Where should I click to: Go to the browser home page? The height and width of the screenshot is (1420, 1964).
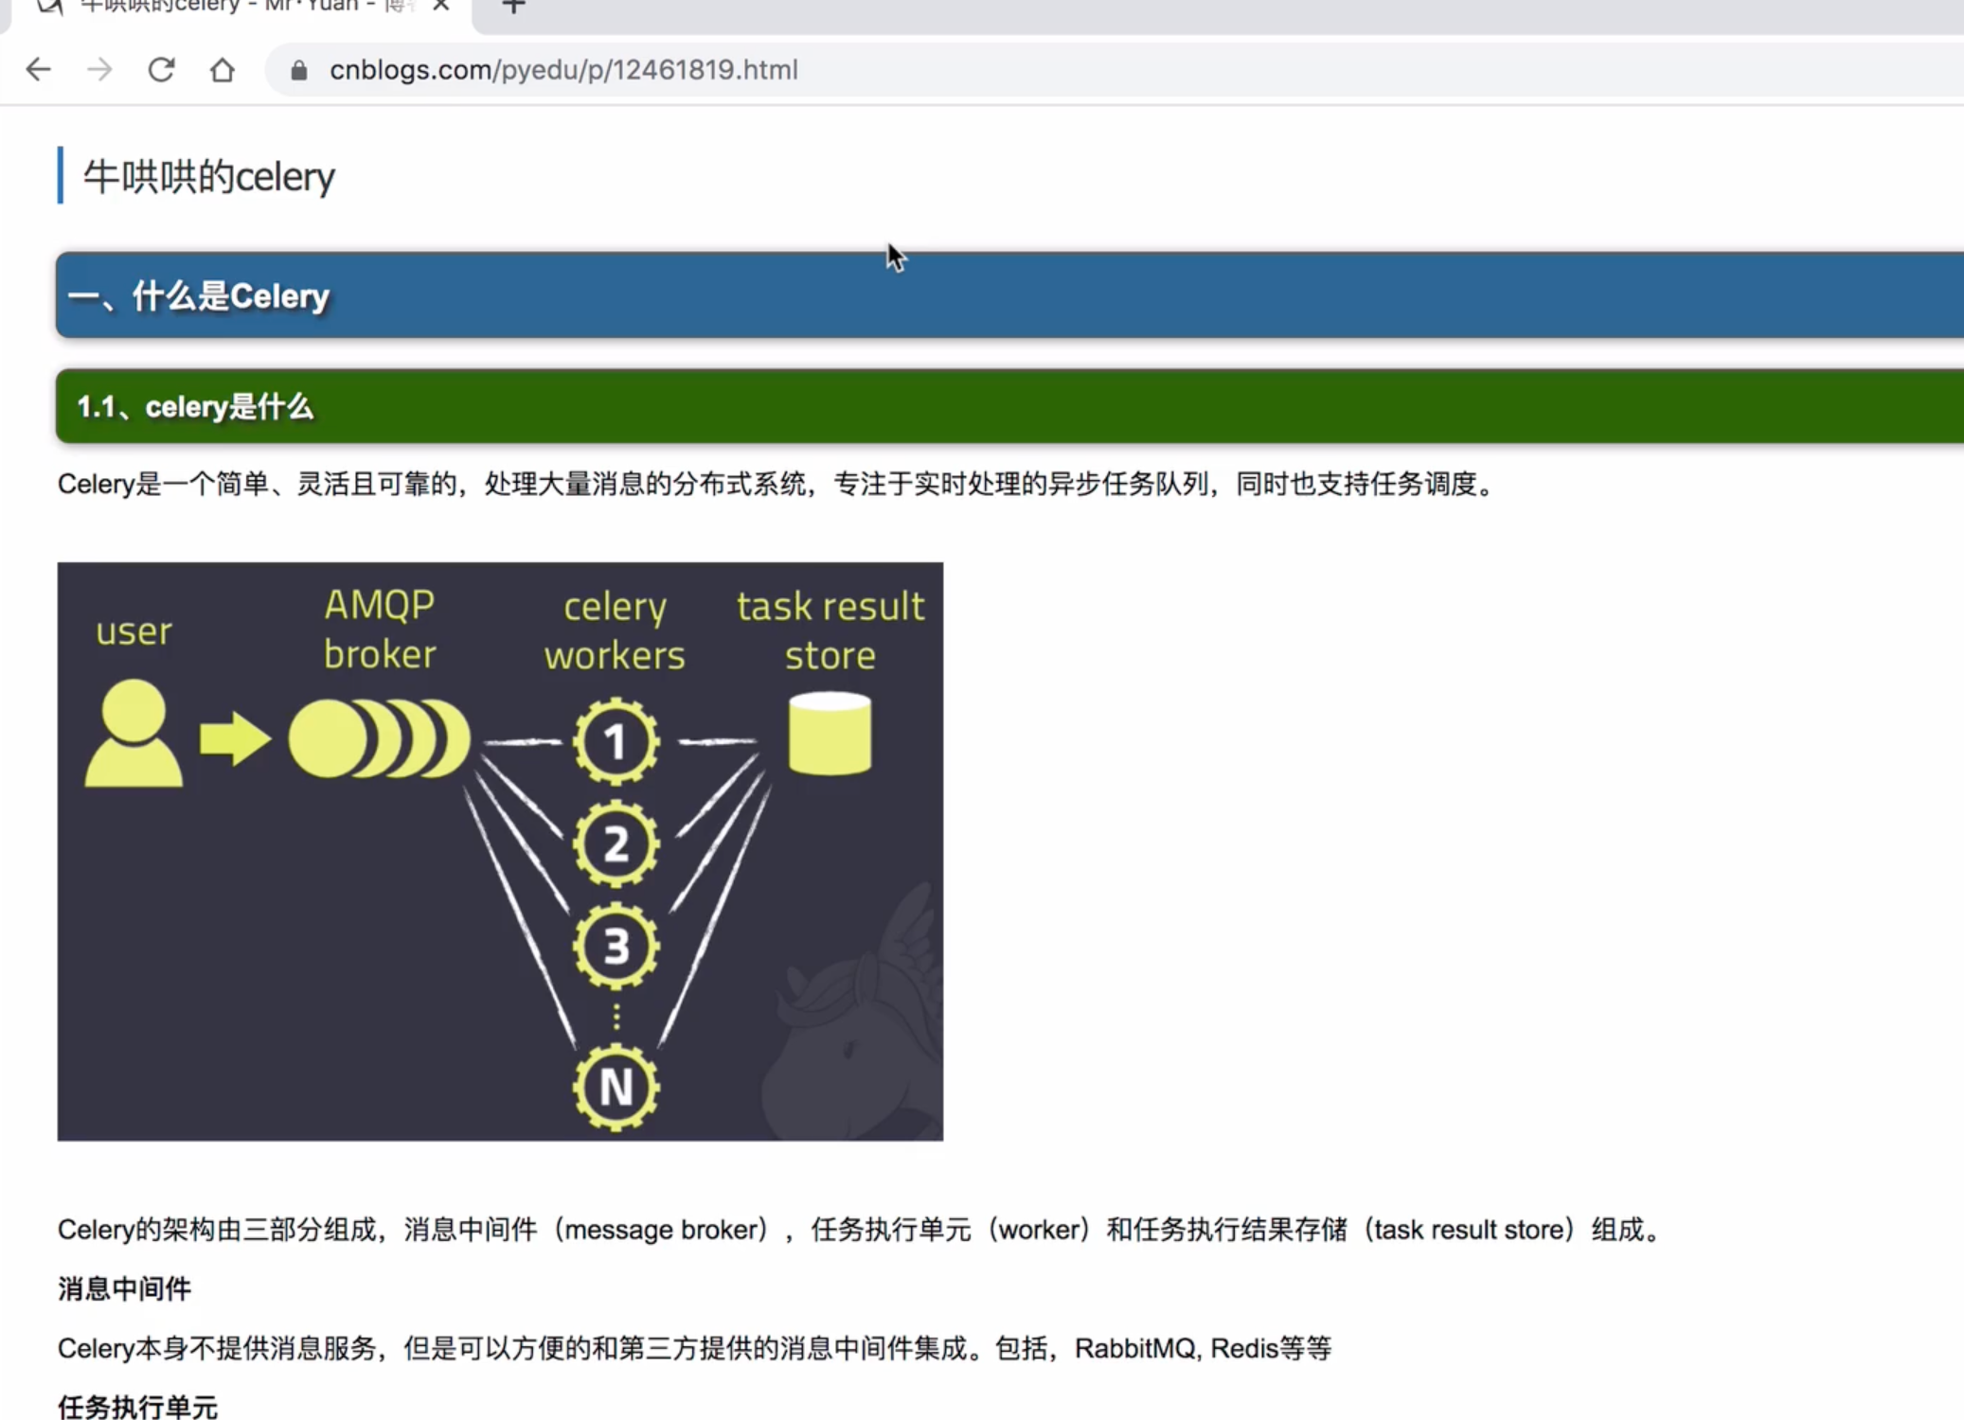tap(223, 70)
